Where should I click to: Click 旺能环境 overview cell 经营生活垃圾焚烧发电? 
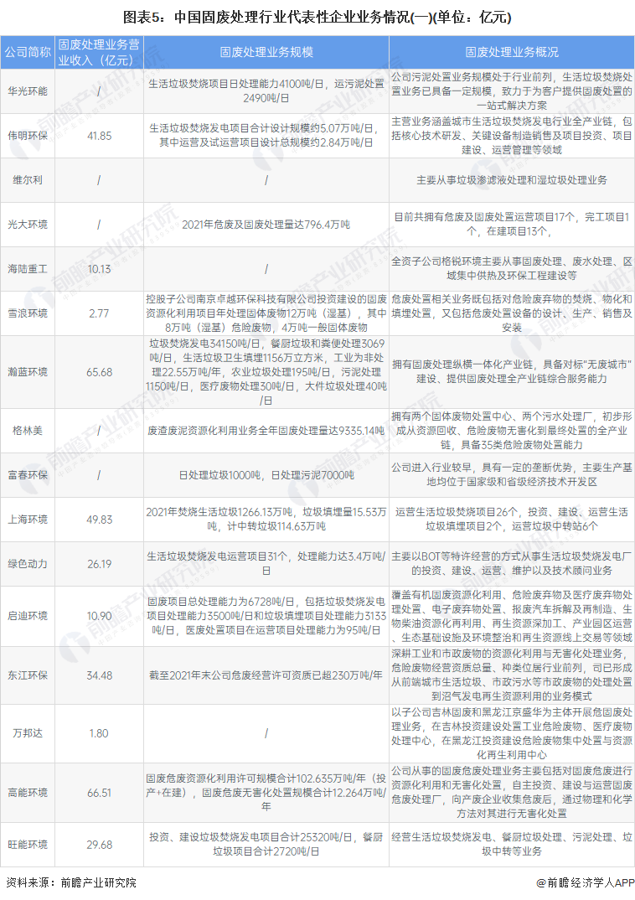click(512, 845)
